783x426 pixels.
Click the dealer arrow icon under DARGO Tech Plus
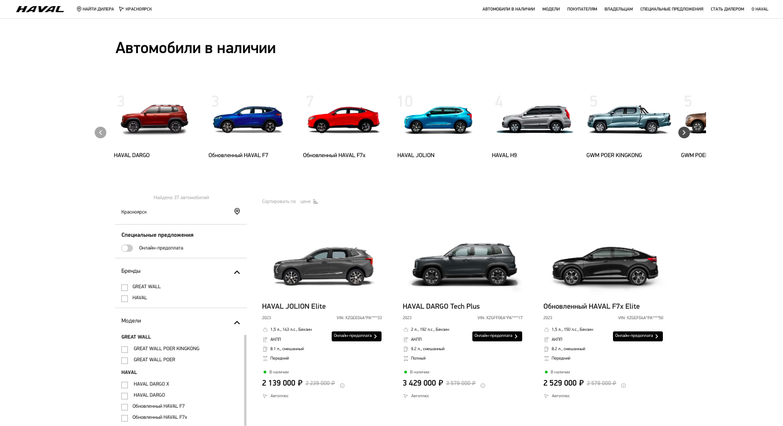pos(406,396)
